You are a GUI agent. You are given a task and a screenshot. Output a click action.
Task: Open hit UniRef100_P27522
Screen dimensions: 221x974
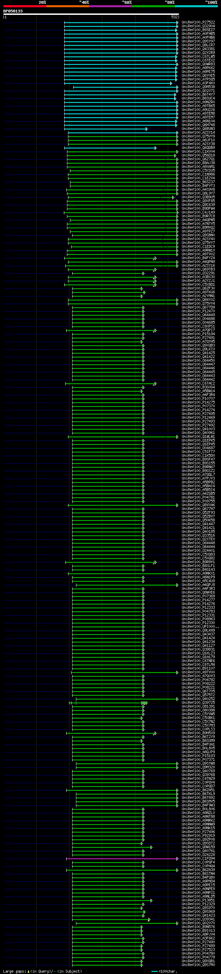click(198, 22)
